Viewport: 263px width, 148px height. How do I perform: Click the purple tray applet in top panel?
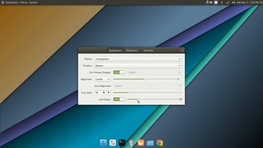click(x=216, y=2)
